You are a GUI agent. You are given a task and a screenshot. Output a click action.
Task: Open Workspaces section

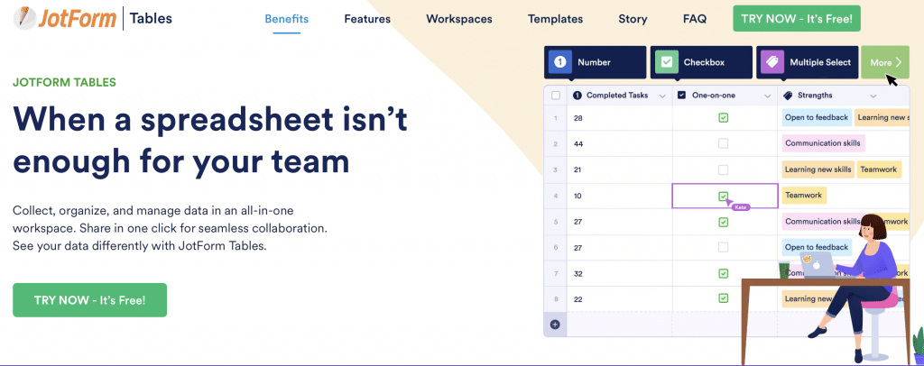click(459, 19)
